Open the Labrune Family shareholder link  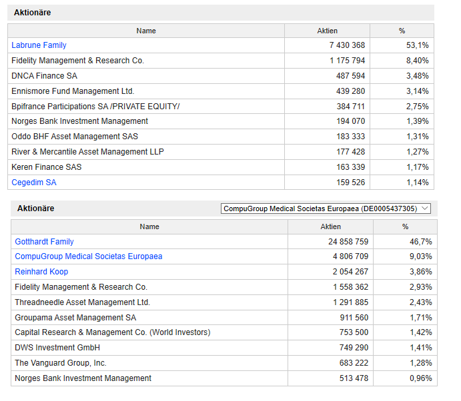point(39,45)
